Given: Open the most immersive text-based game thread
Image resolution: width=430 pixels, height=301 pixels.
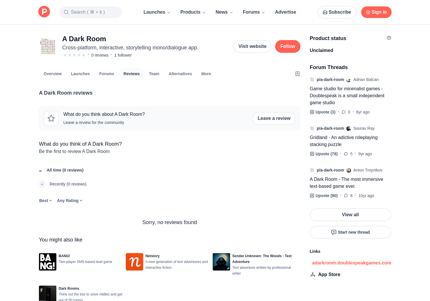Looking at the screenshot, I should 347,183.
